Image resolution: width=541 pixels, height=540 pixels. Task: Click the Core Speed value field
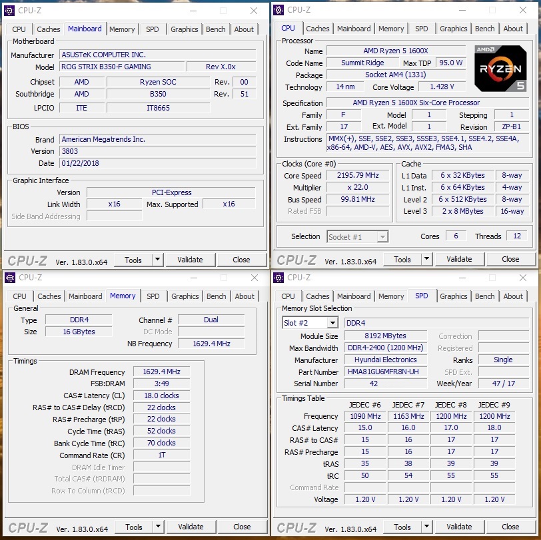(358, 175)
